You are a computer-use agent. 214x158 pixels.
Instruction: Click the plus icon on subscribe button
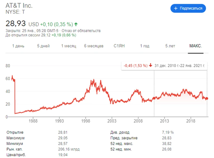tap(176, 8)
